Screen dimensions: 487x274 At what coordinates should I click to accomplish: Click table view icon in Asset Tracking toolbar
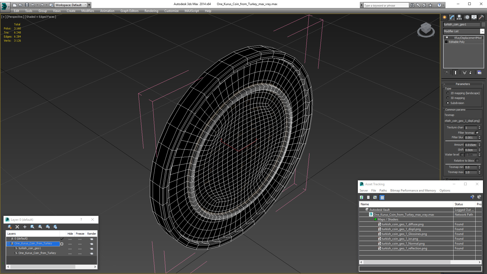coord(382,197)
